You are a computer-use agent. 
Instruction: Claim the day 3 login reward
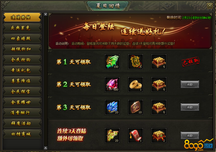tap(190, 107)
